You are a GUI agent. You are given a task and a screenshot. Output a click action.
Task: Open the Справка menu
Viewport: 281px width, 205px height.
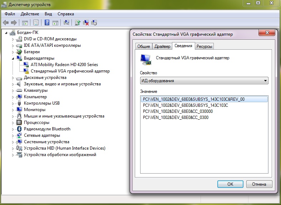pos(66,14)
